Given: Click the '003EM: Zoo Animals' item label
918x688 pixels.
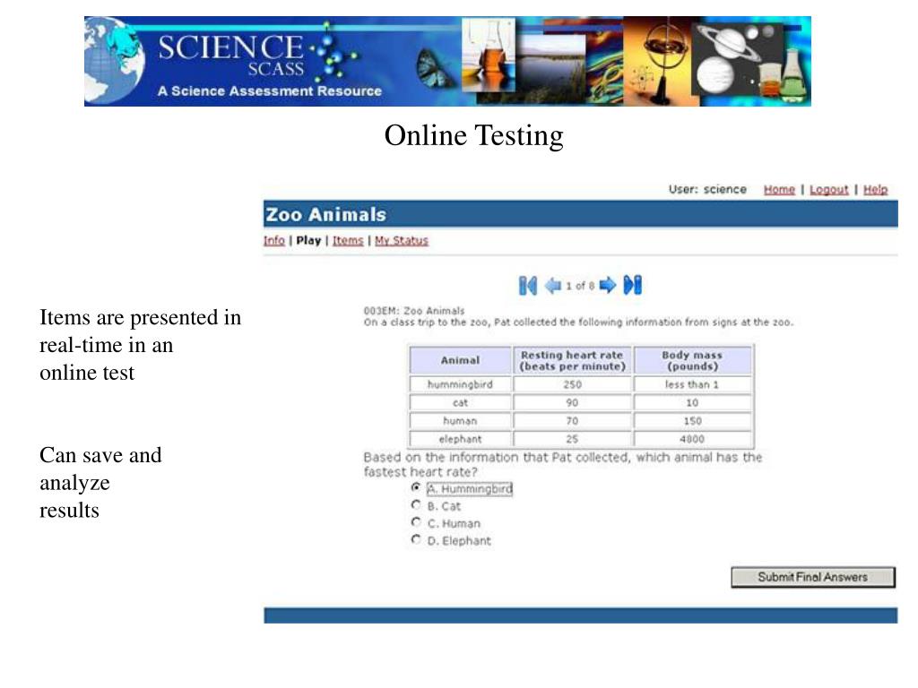Looking at the screenshot, I should click(x=414, y=311).
